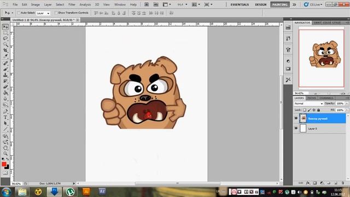Viewport: 350px width, 197px height.
Task: Open Adobe Illustrator from the taskbar
Action: (x=86, y=192)
